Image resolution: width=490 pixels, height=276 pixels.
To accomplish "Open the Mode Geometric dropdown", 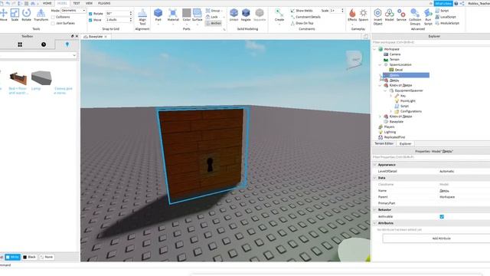I will pos(73,11).
